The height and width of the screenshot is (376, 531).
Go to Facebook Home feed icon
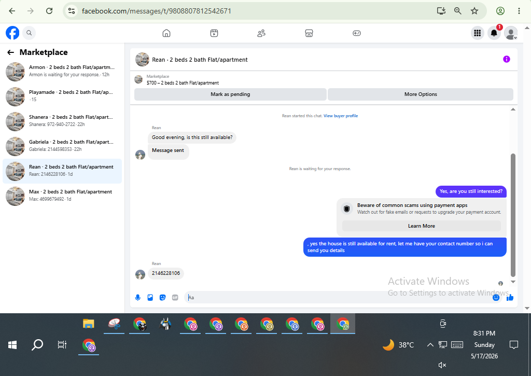(x=166, y=33)
